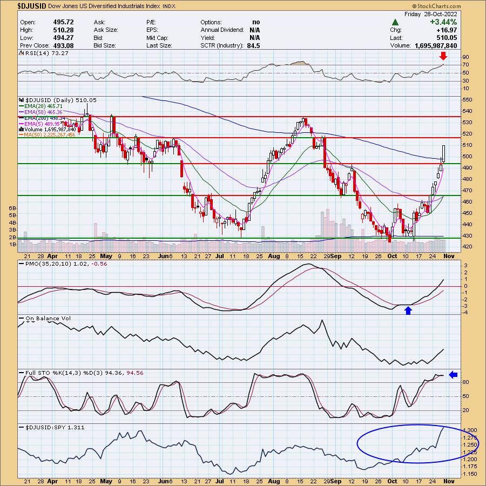Click the latest candlestick near 510
The image size is (486, 486).
pos(444,153)
